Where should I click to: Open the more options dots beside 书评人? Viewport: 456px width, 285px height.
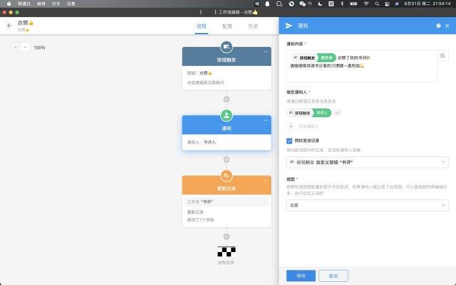(x=337, y=113)
